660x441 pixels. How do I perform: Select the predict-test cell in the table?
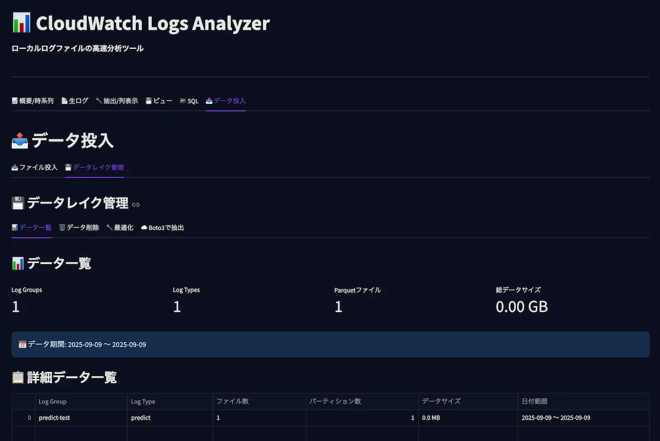[54, 418]
